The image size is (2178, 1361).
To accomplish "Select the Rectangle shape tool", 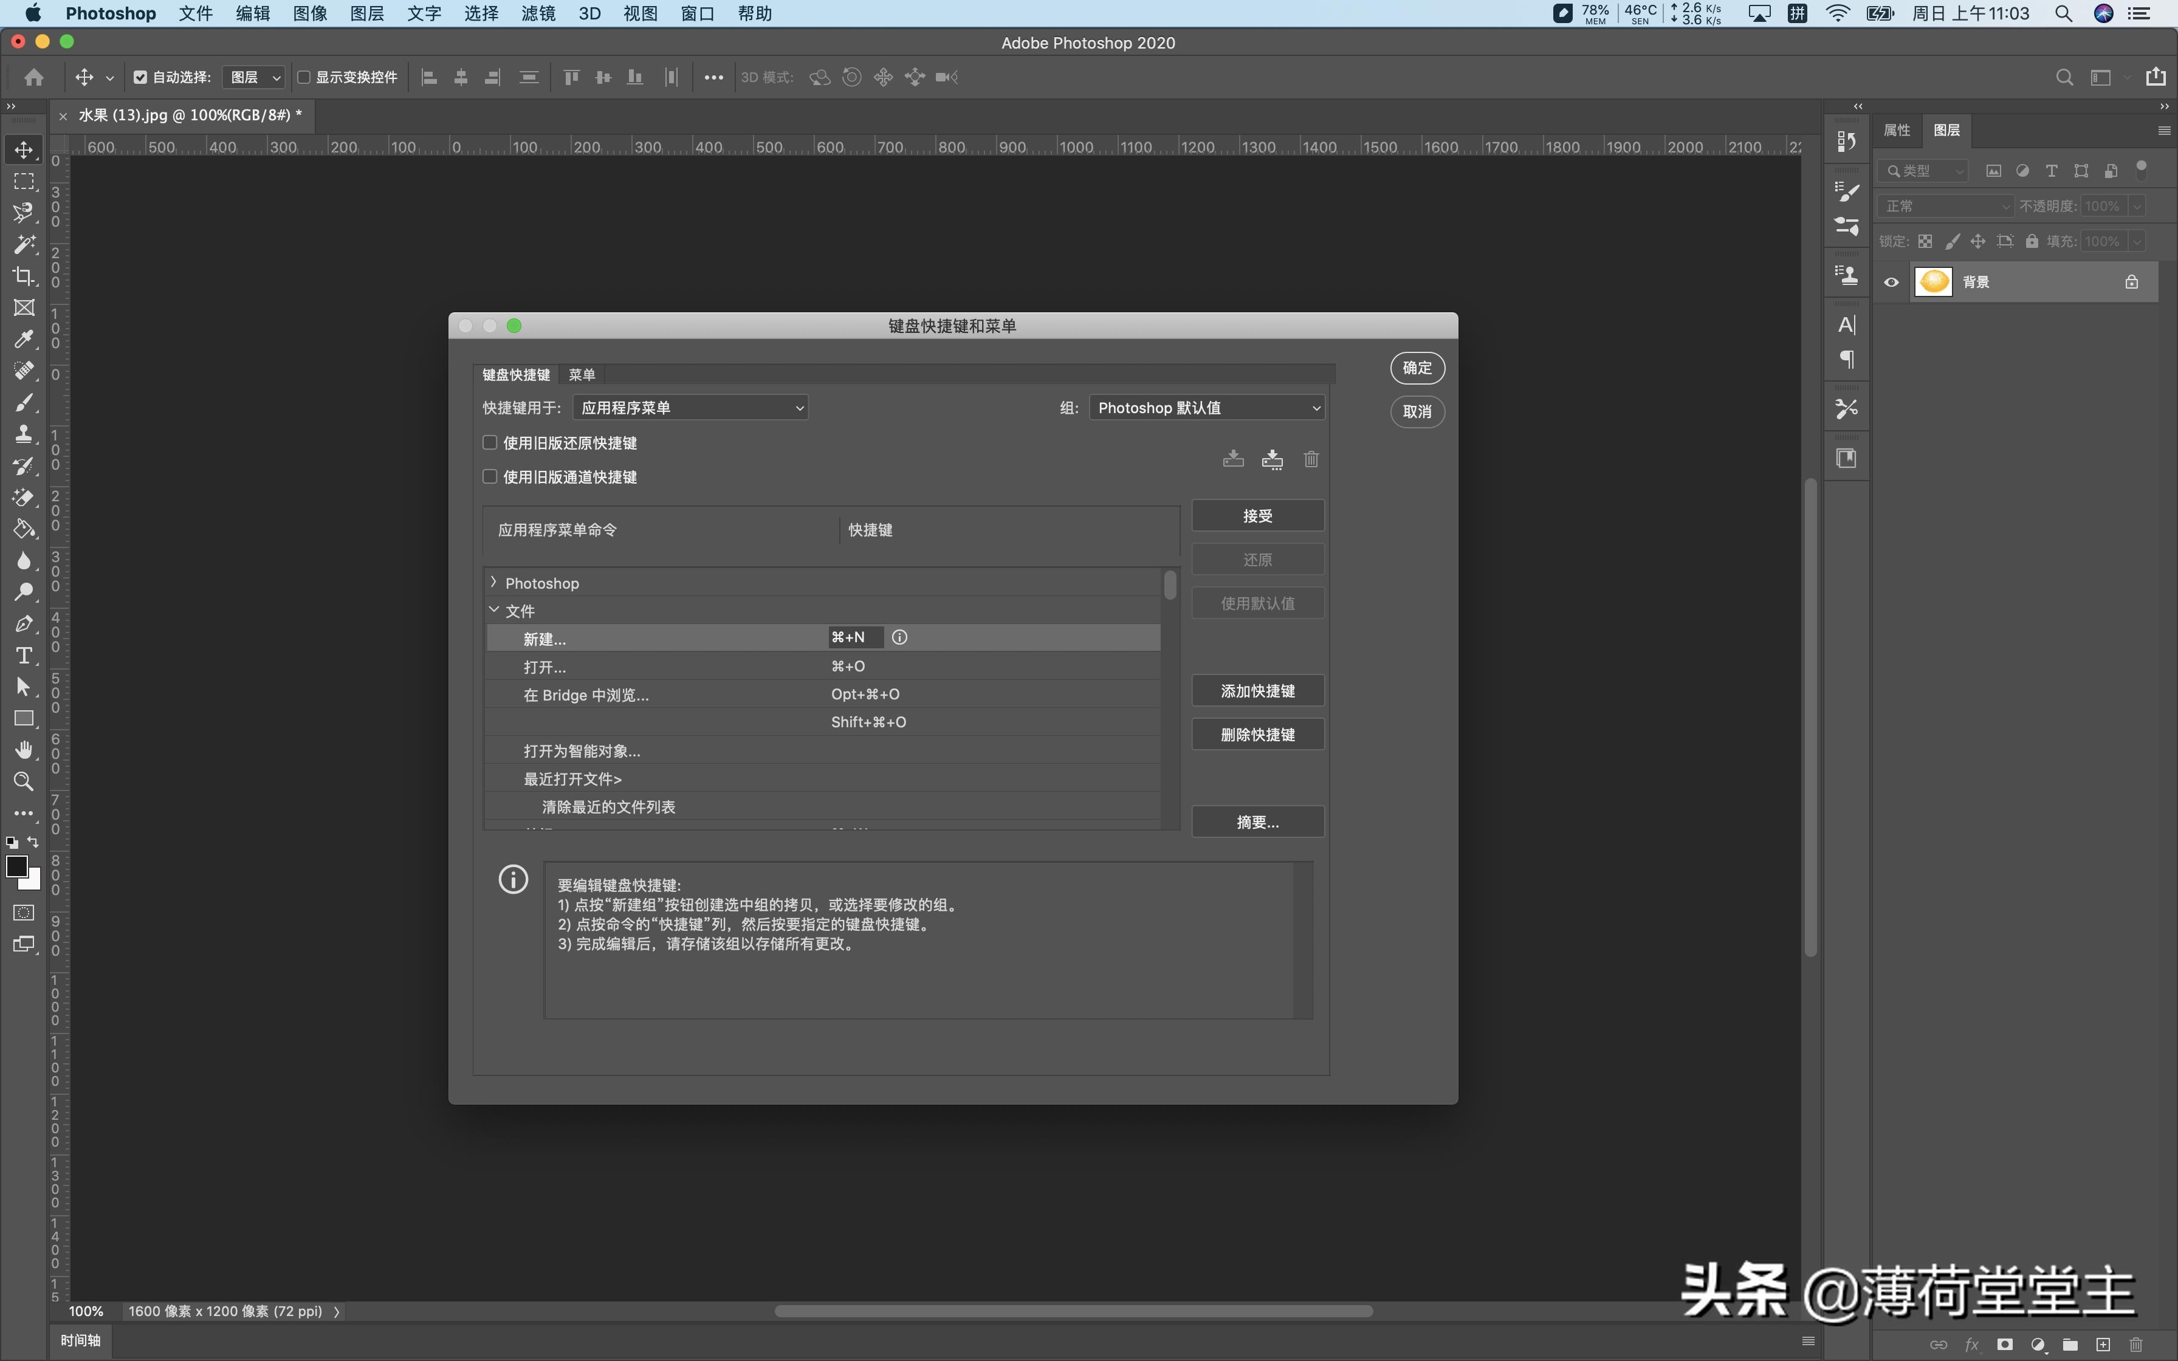I will pos(24,718).
